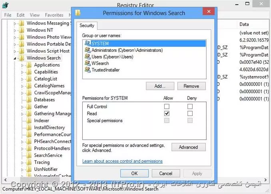The width and height of the screenshot is (271, 194).
Task: Click the SYSTEM user group icon
Action: [88, 43]
